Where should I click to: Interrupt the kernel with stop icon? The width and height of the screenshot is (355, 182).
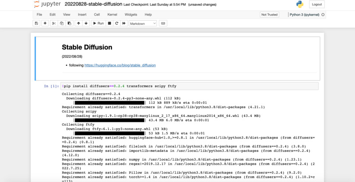(110, 23)
